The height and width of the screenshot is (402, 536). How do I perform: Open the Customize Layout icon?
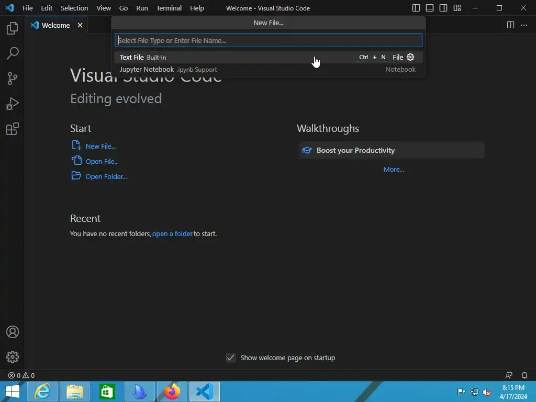[457, 8]
